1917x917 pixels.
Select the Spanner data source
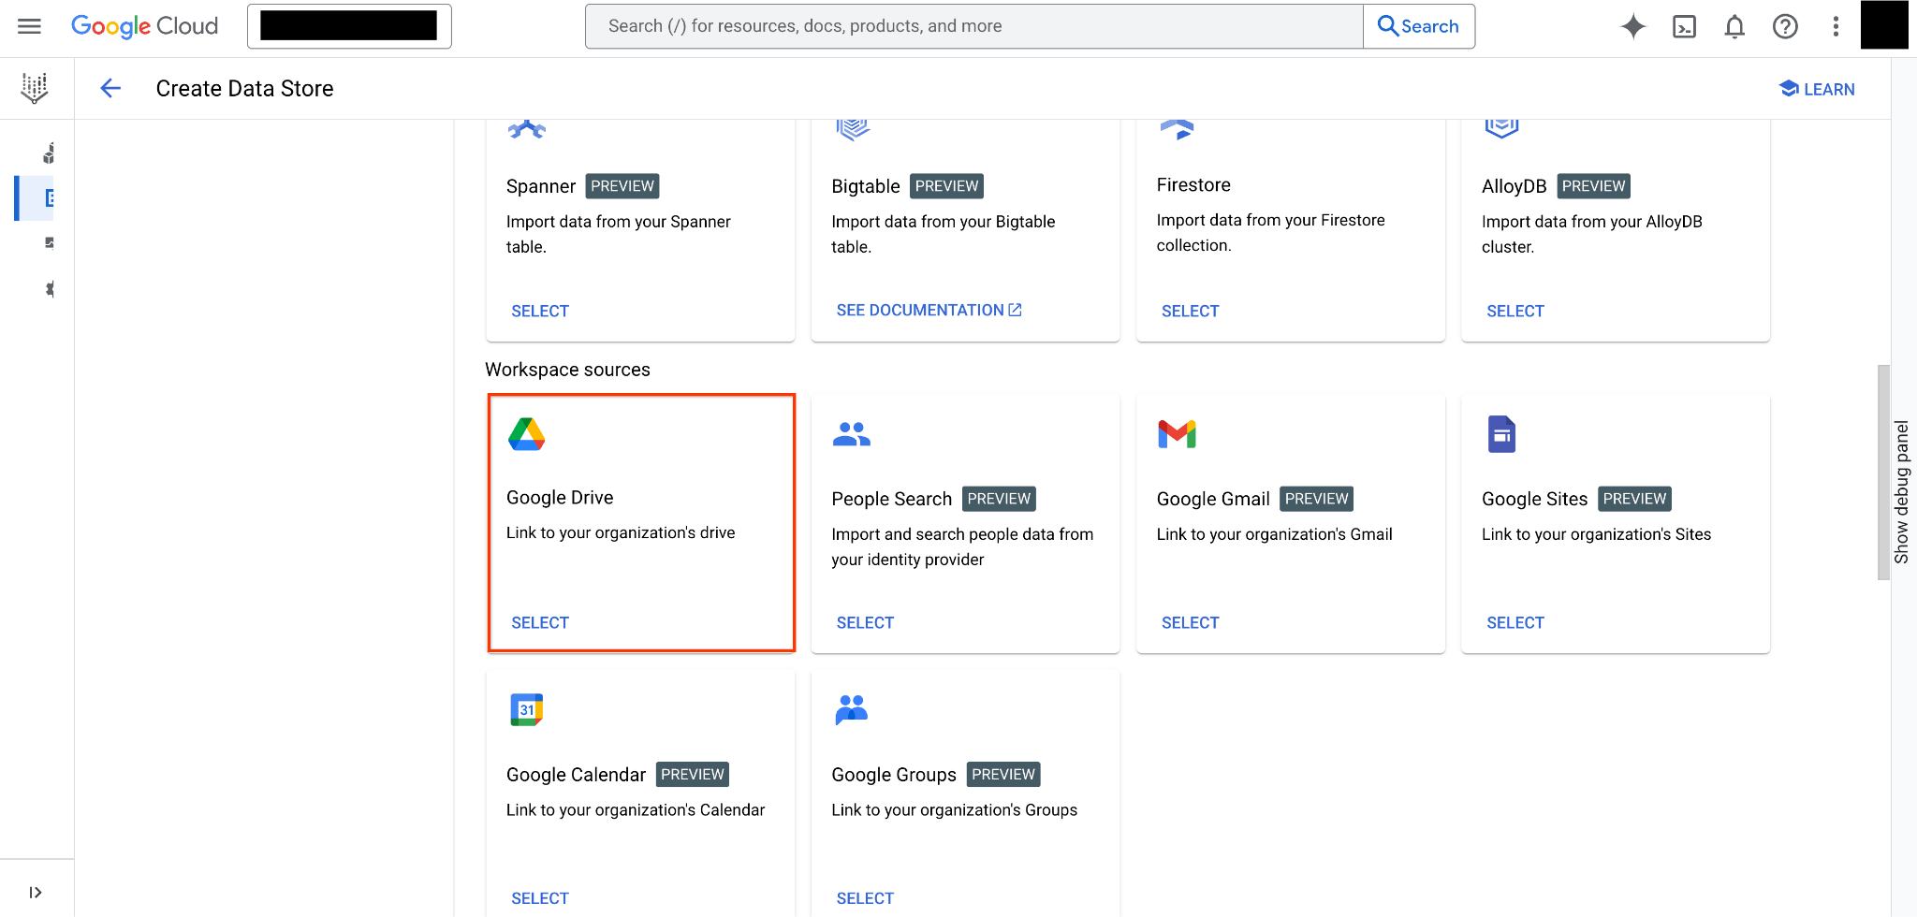540,311
